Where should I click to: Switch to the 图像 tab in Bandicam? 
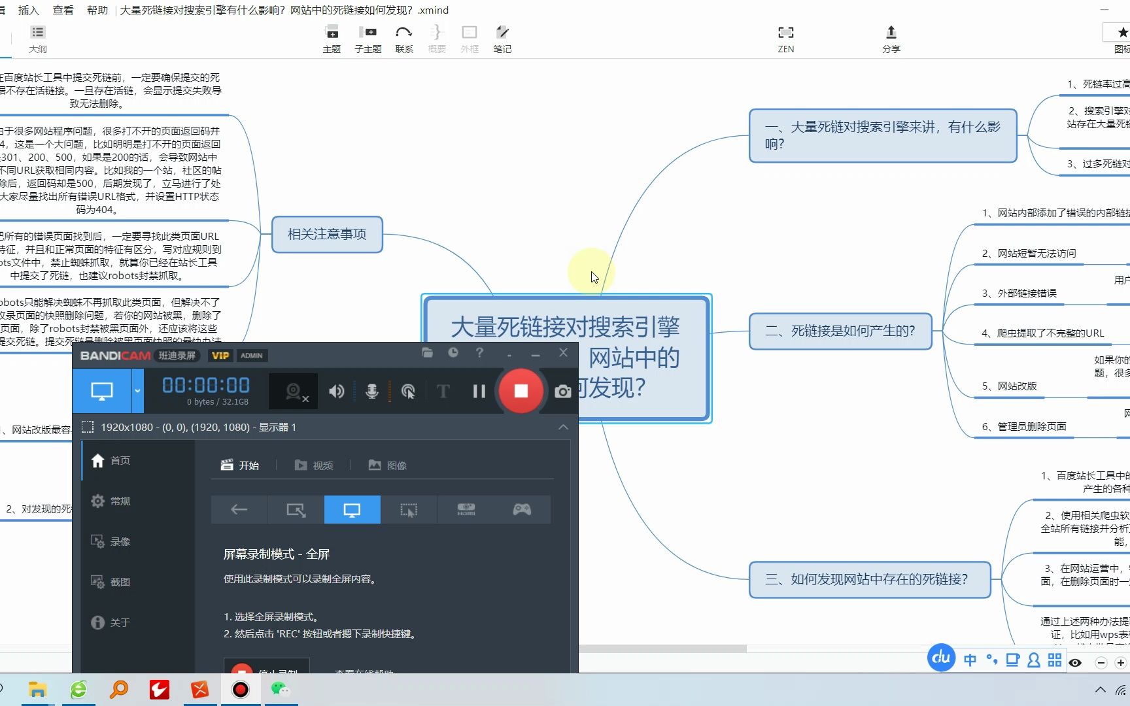pyautogui.click(x=388, y=465)
